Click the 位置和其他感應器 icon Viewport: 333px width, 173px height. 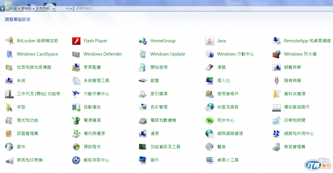pyautogui.click(x=9, y=67)
